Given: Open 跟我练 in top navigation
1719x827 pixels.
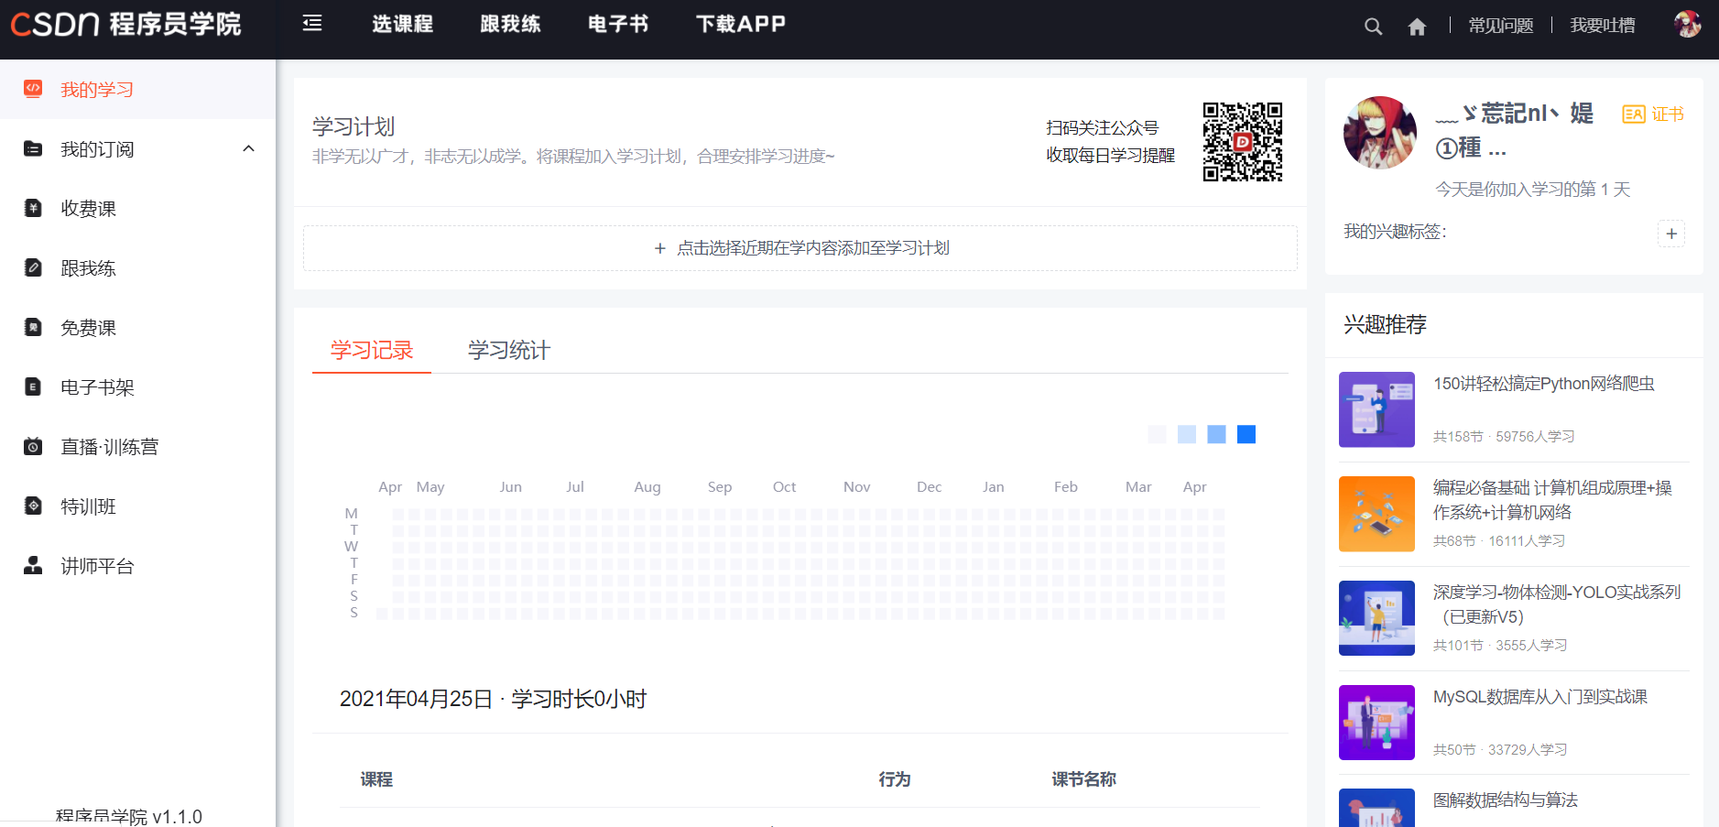Looking at the screenshot, I should point(511,24).
